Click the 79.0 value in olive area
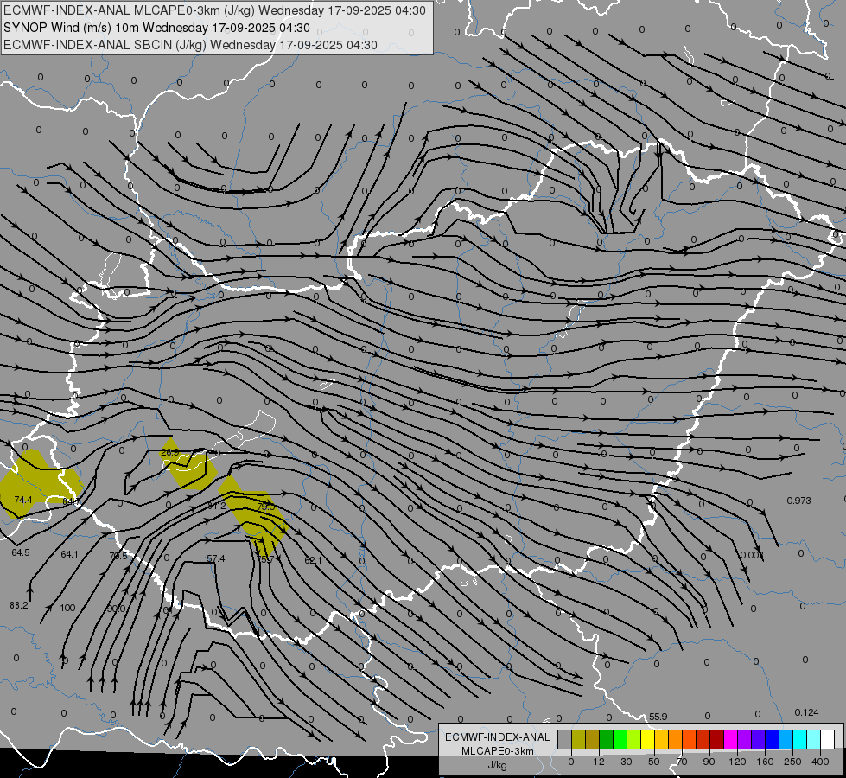 point(266,507)
